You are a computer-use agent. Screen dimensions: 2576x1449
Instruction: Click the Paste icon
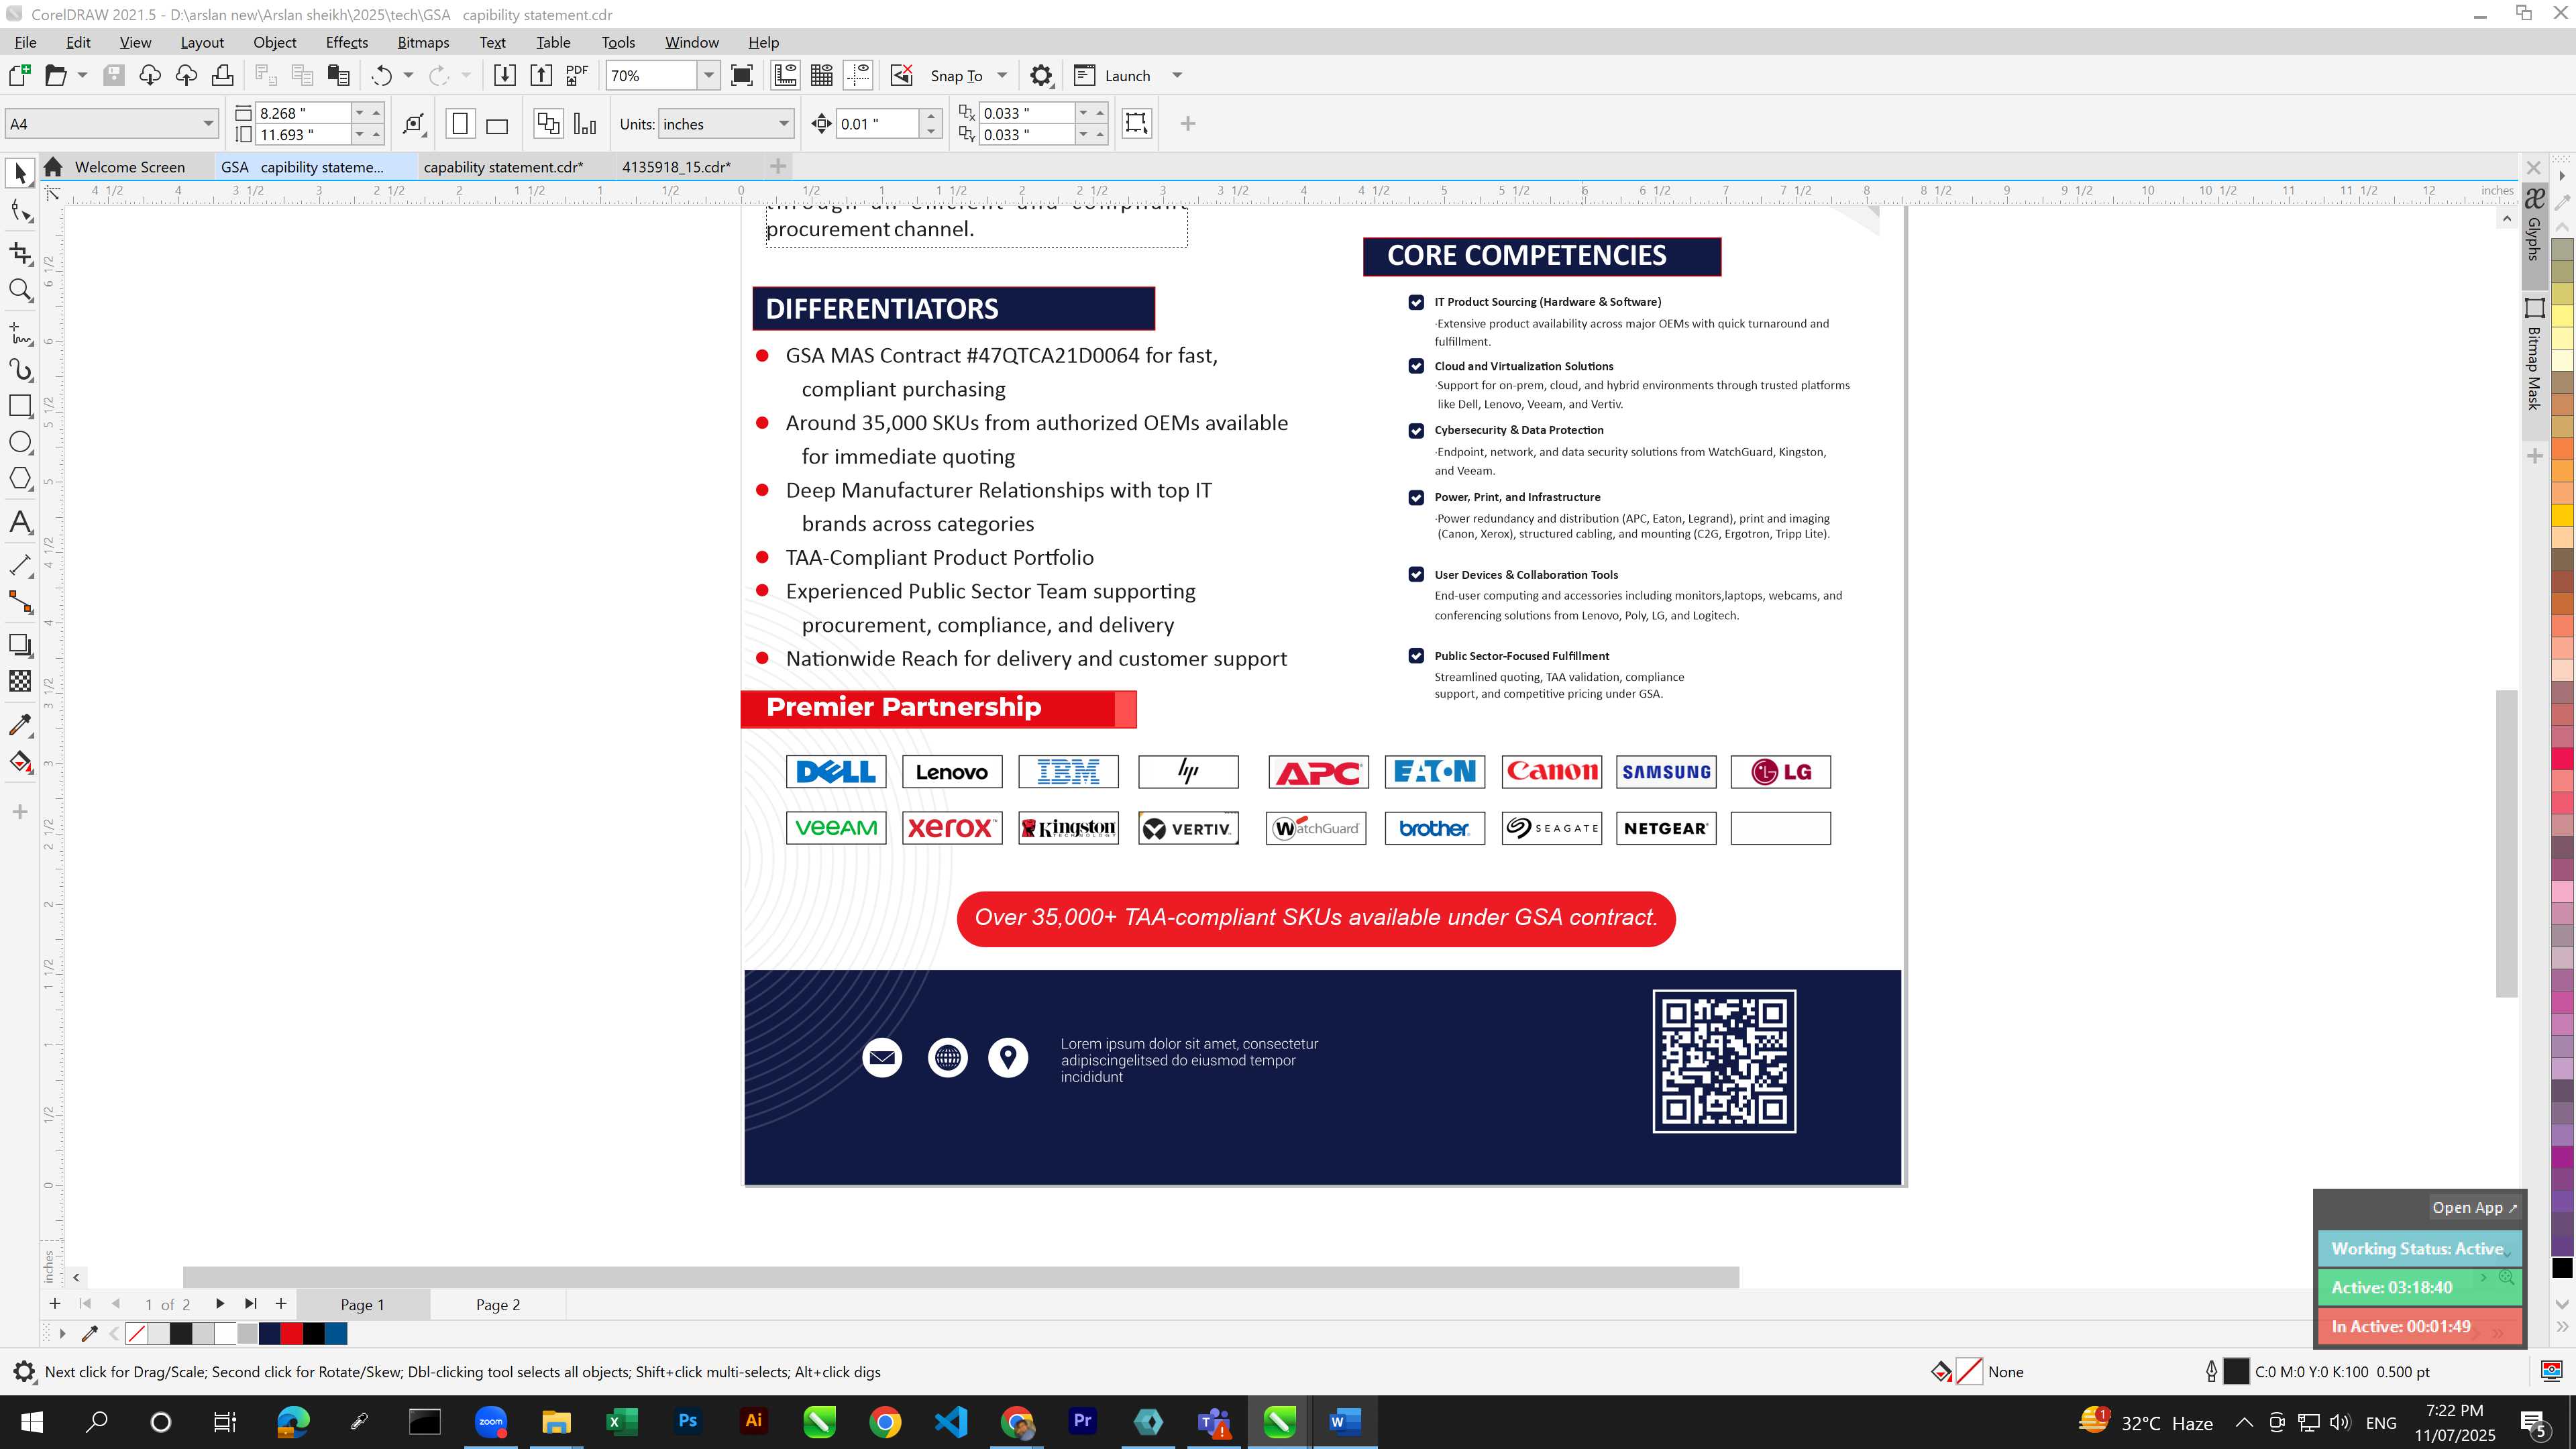[339, 75]
